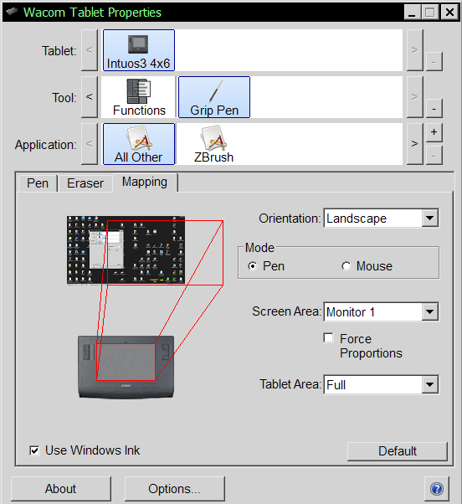Image resolution: width=462 pixels, height=504 pixels.
Task: Remove application with minus button in Application row
Action: click(x=434, y=156)
